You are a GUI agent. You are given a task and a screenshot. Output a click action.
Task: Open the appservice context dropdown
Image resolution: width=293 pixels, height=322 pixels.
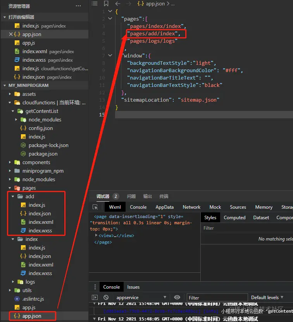click(141, 297)
